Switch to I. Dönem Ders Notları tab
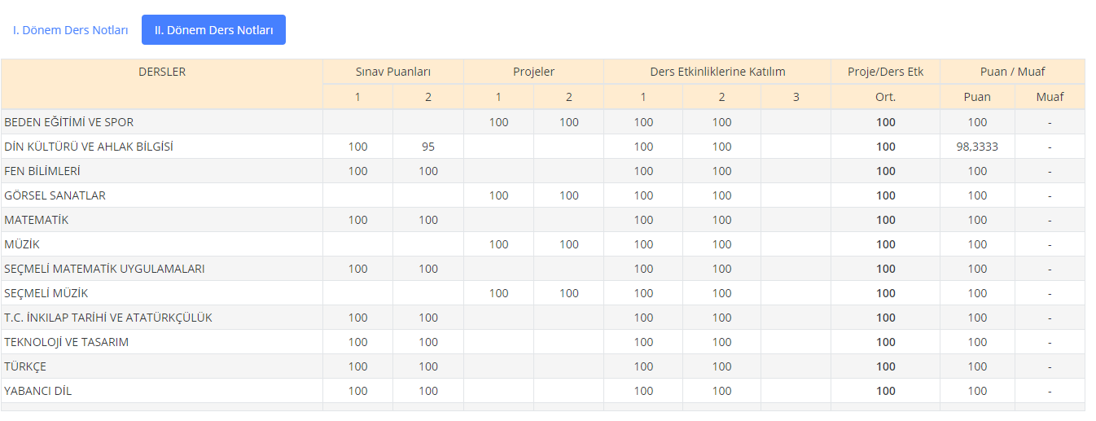Viewport: 1096px width, 421px height. tap(71, 30)
